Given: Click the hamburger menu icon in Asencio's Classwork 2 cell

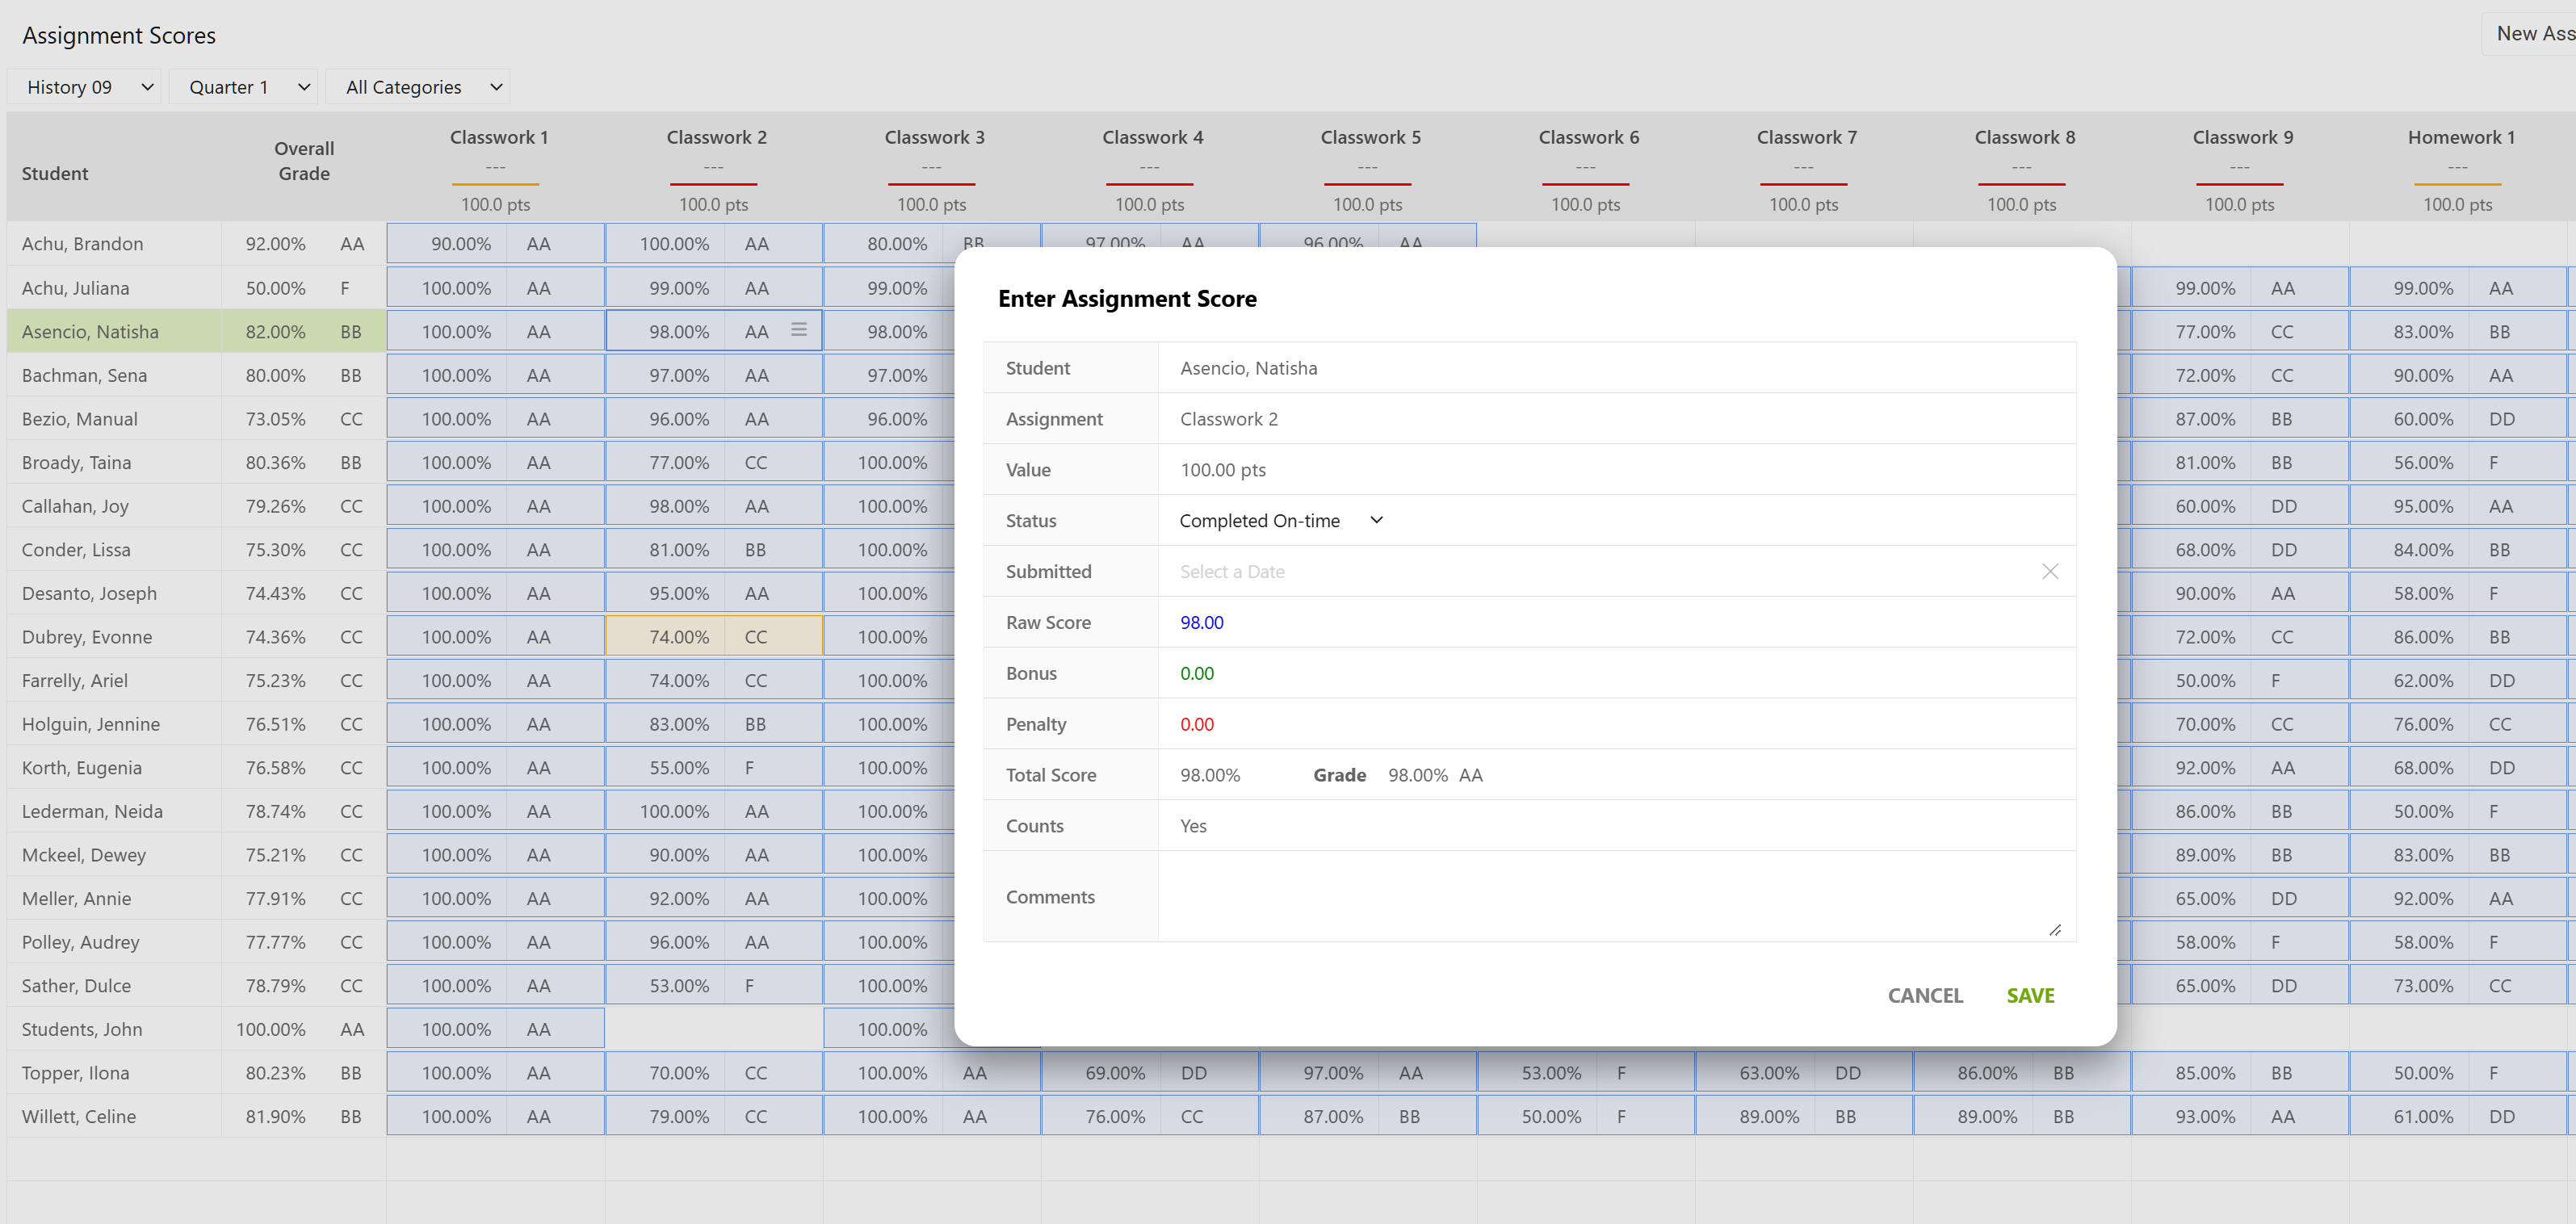Looking at the screenshot, I should coord(798,330).
